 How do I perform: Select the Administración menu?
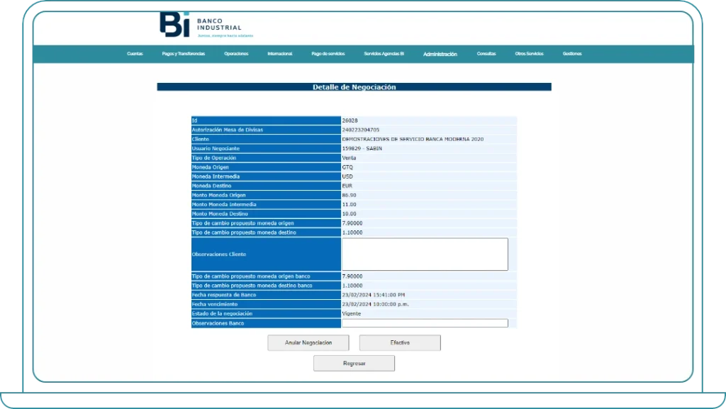click(x=440, y=54)
